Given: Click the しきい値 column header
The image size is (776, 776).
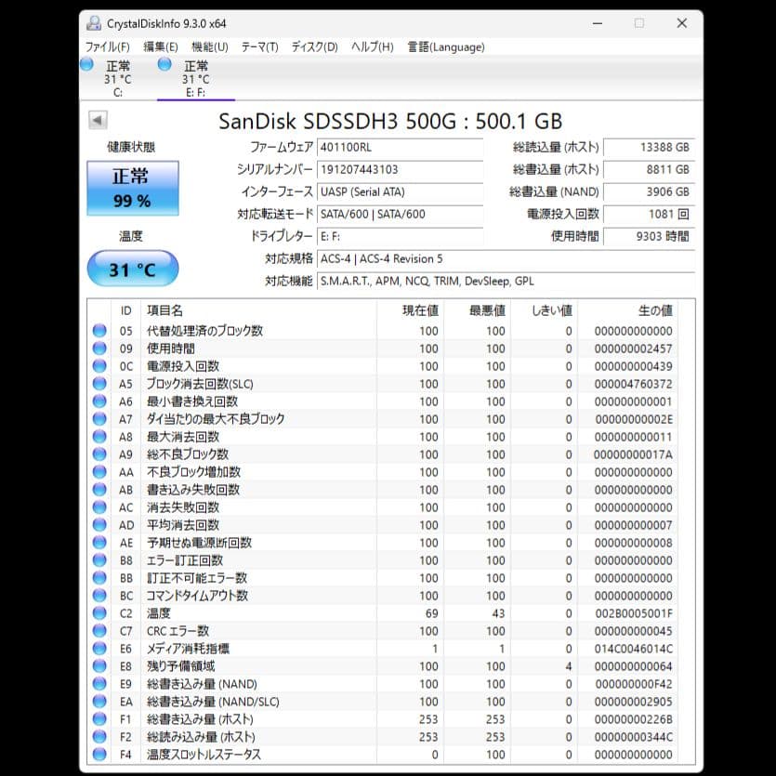Looking at the screenshot, I should click(545, 310).
